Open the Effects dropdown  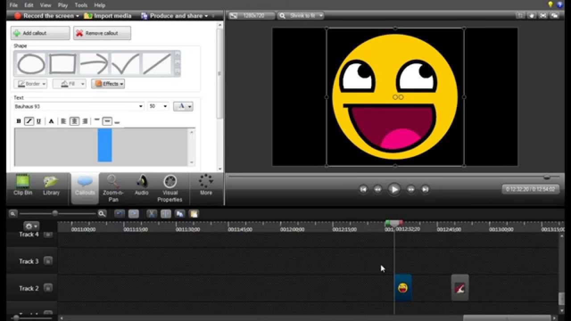pos(108,84)
